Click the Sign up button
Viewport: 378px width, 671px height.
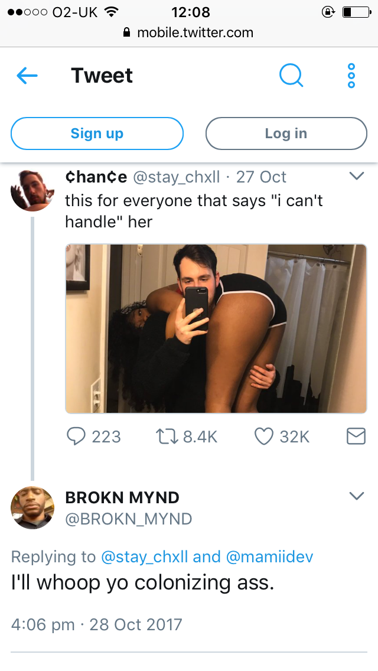(97, 133)
